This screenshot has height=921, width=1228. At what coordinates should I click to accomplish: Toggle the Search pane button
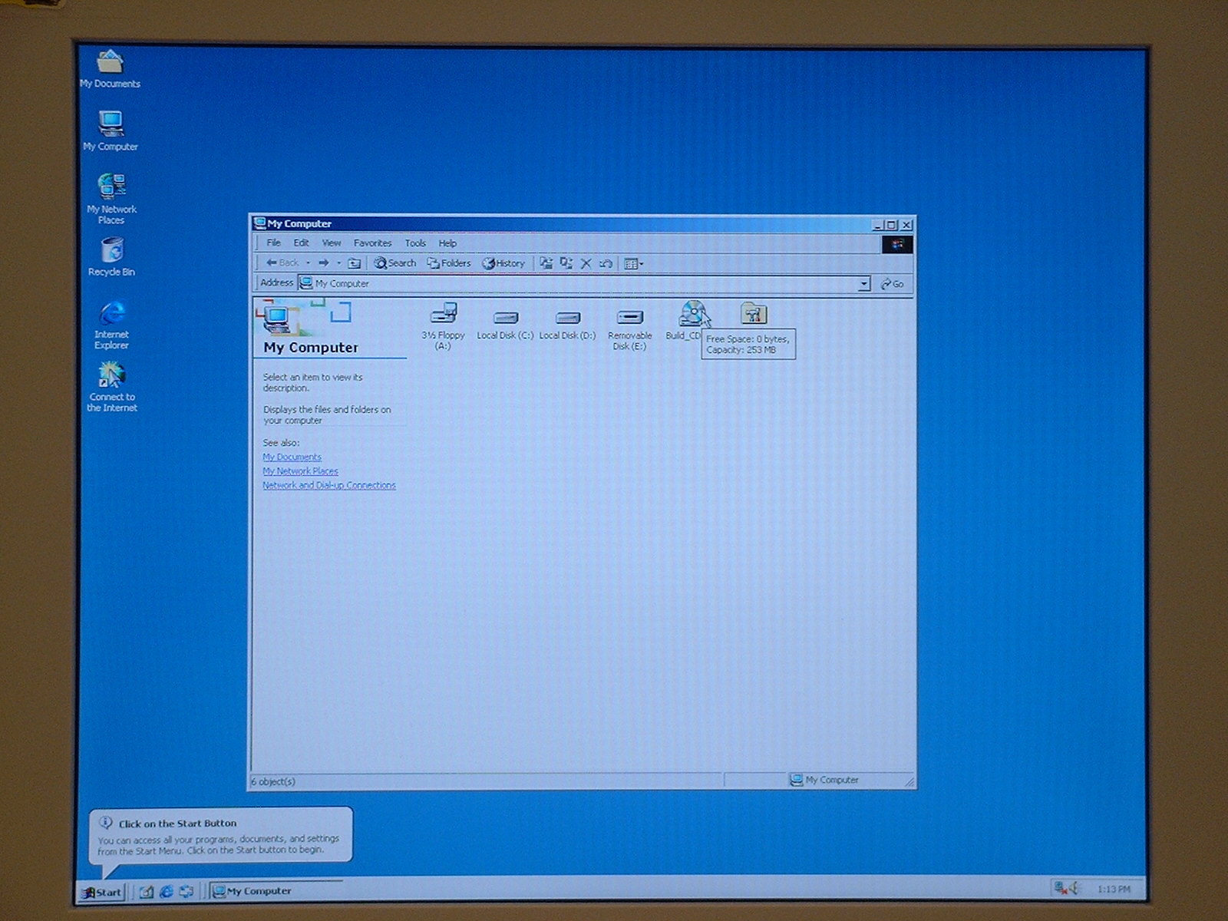point(394,263)
